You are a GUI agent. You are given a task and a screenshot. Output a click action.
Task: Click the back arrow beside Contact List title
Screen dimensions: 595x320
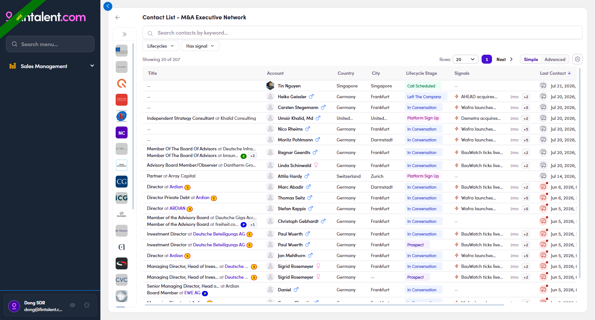118,17
